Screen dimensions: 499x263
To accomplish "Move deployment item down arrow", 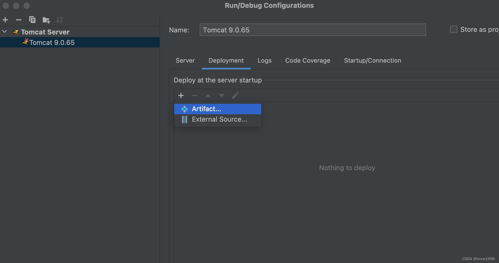I will coord(222,95).
